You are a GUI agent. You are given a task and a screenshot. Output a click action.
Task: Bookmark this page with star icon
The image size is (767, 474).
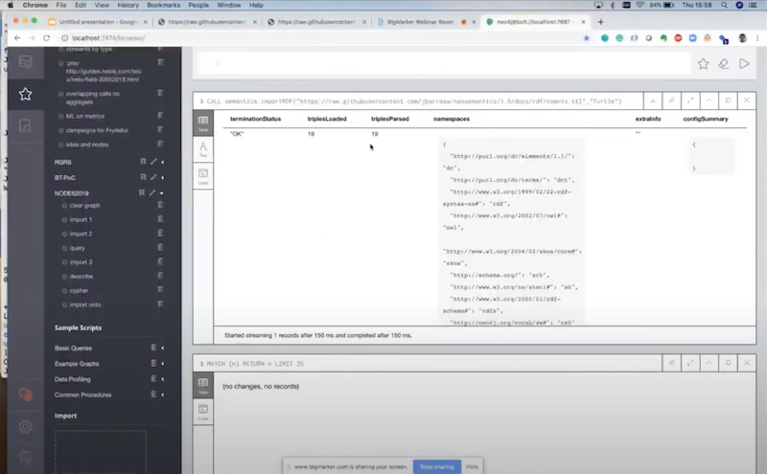[x=586, y=38]
